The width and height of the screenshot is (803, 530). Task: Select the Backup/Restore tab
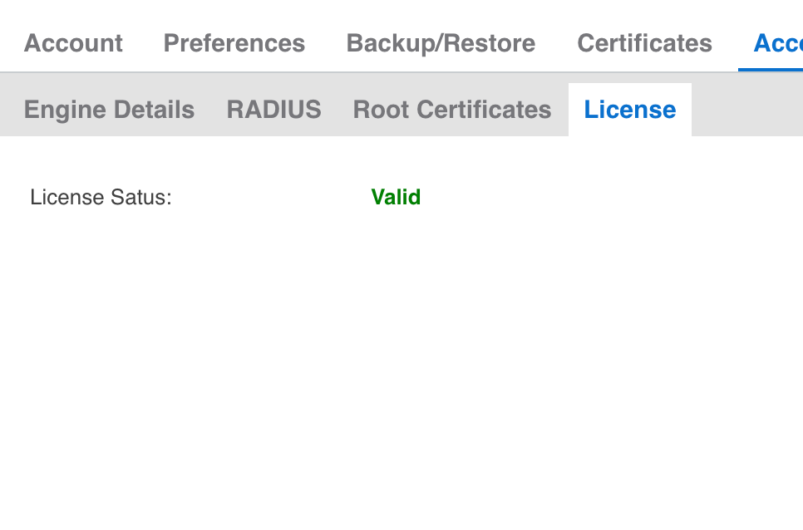click(441, 43)
